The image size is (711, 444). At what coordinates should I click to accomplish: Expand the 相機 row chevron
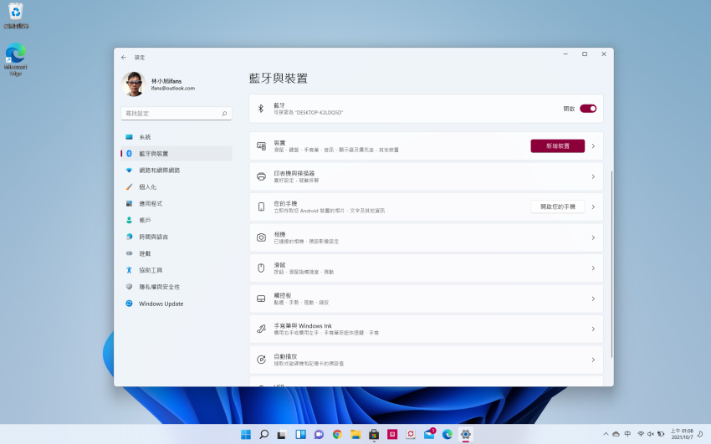(593, 237)
